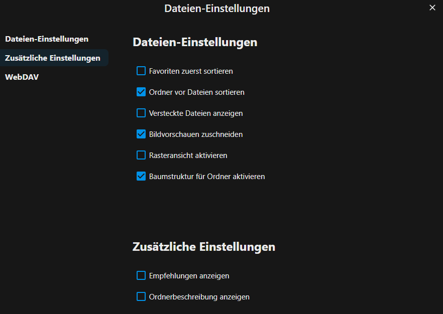The image size is (443, 314).
Task: Disable the Bildvorschauen zuschneiden checkbox
Action: pos(141,134)
